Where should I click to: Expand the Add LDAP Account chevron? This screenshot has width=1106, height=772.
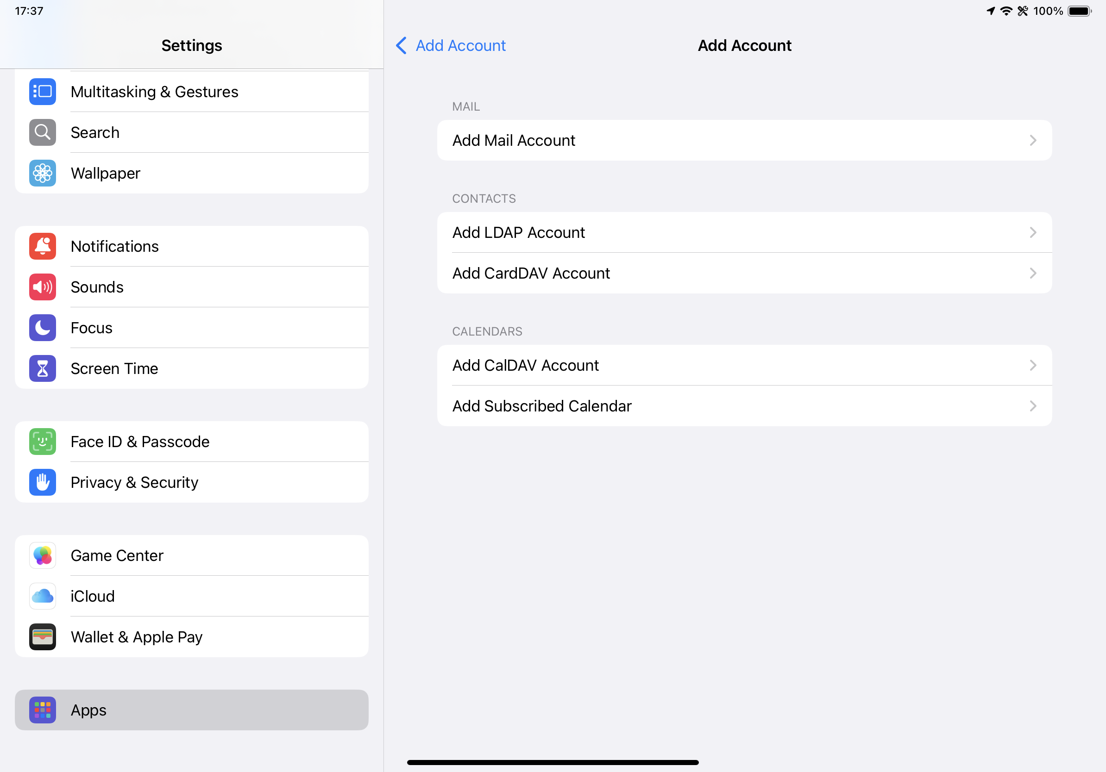(1032, 232)
